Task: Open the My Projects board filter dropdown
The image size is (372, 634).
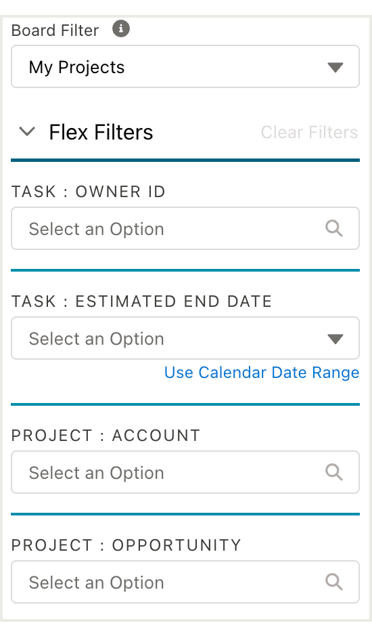Action: [185, 66]
